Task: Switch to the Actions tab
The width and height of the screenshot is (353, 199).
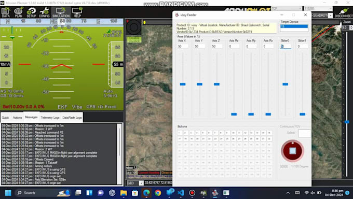Action: 17,118
